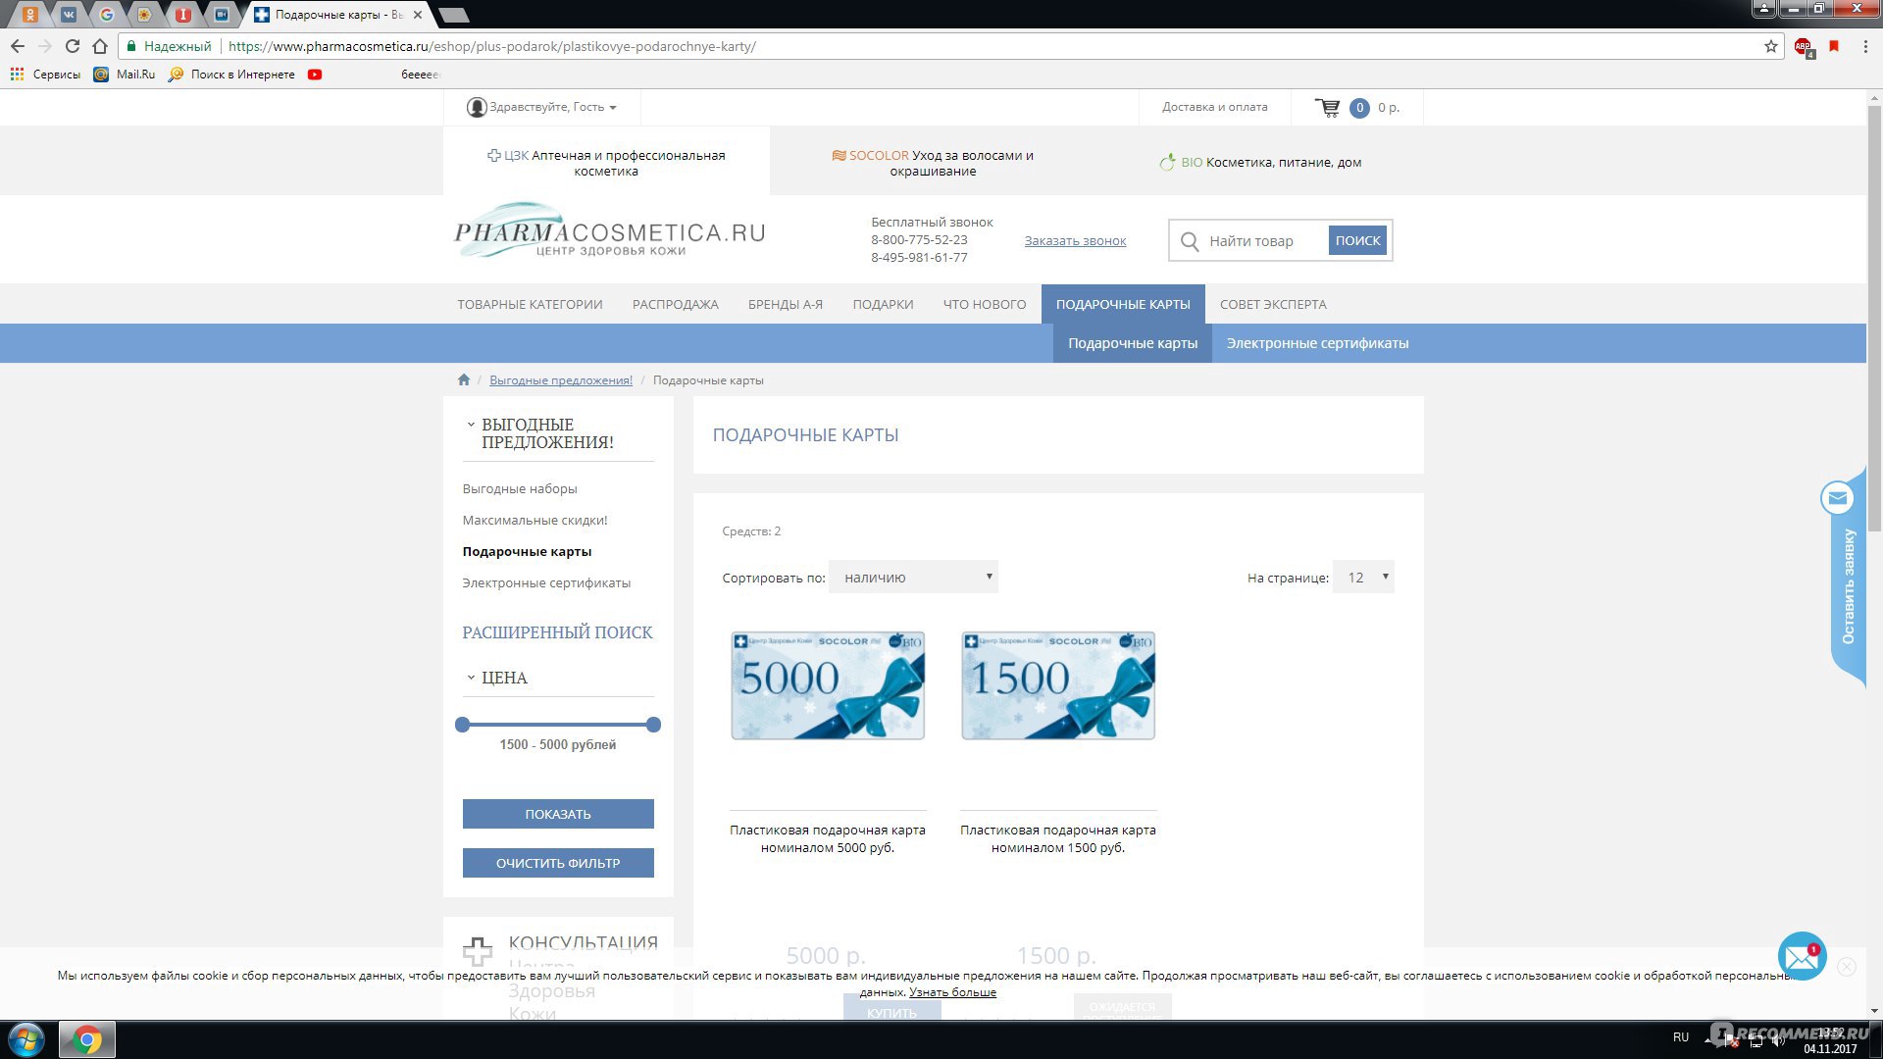Open the Adblock Plus extension
This screenshot has height=1059, width=1883.
[1804, 47]
